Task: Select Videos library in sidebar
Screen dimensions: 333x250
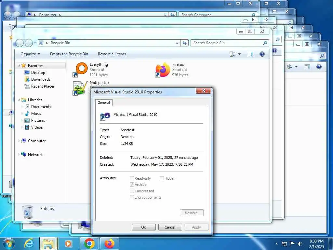Action: pyautogui.click(x=37, y=127)
